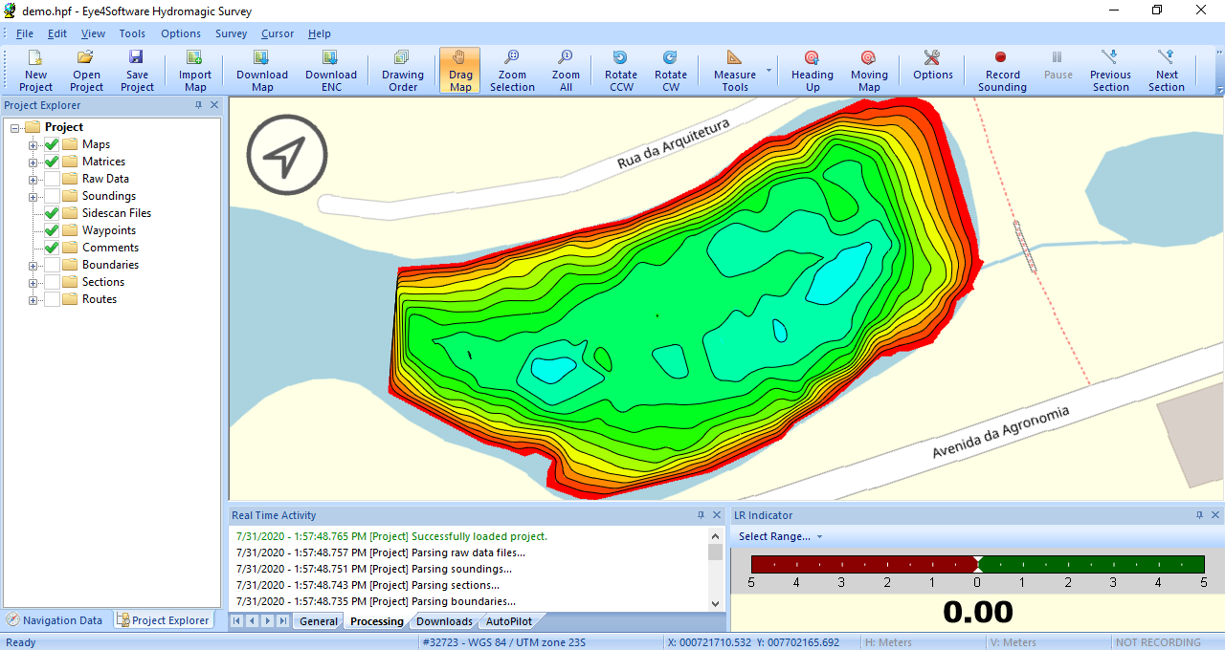Start Record Sounding
1225x650 pixels.
[1002, 71]
